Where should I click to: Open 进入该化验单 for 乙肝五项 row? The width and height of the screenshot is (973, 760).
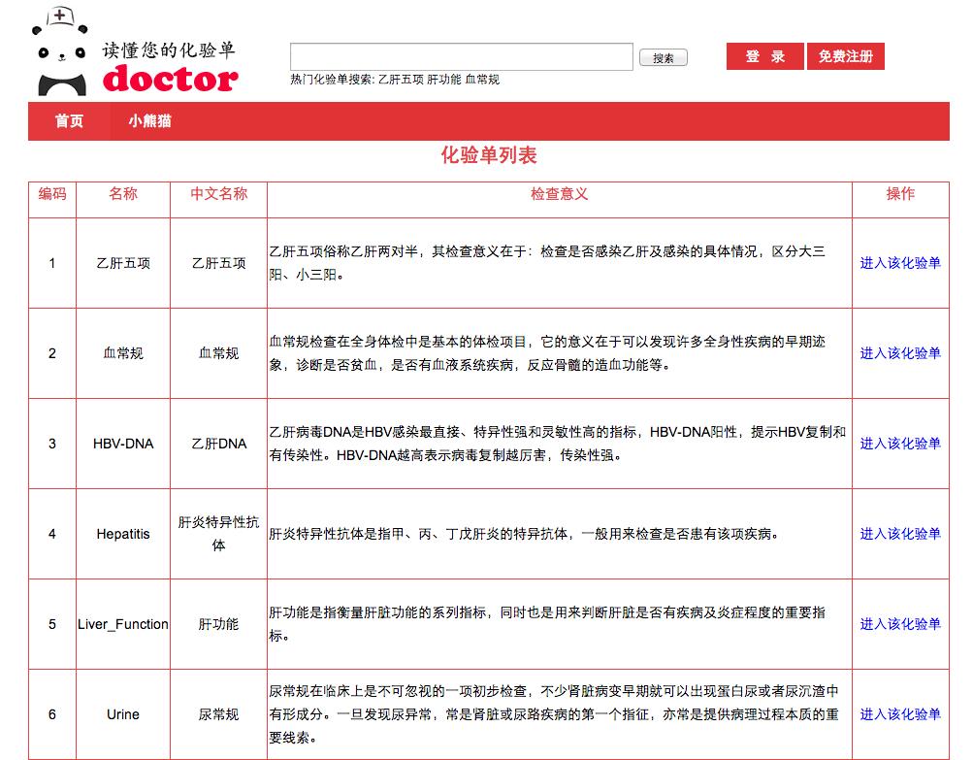coord(900,263)
